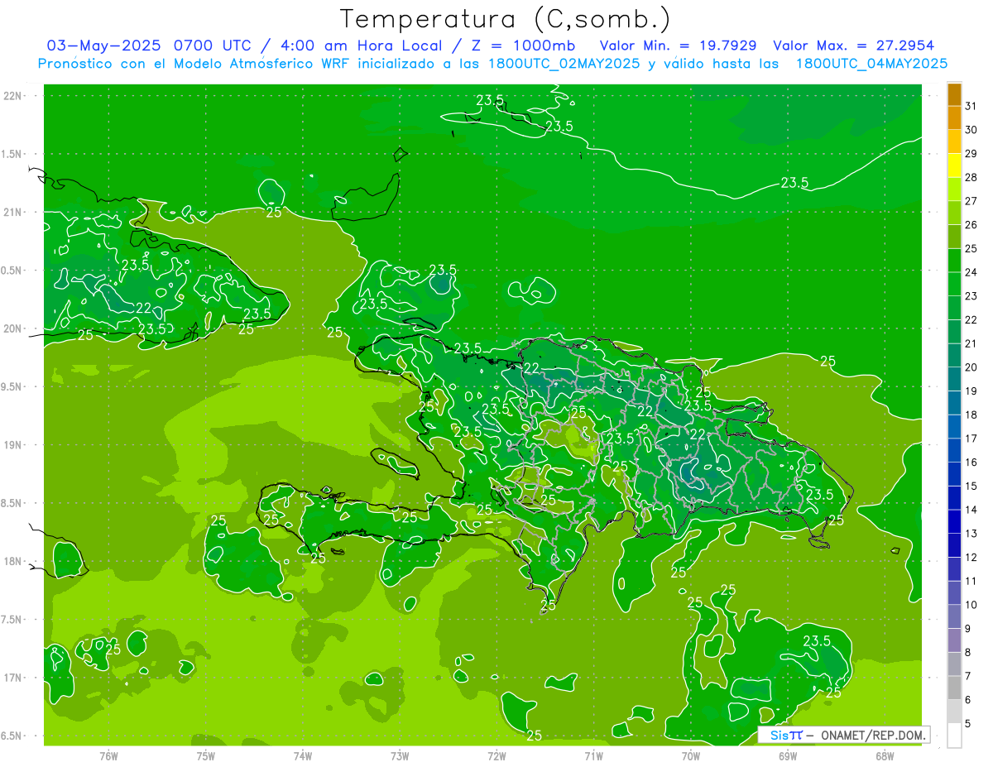Click the "76W" longitude axis label
Screen dimensions: 993x767
(x=108, y=755)
